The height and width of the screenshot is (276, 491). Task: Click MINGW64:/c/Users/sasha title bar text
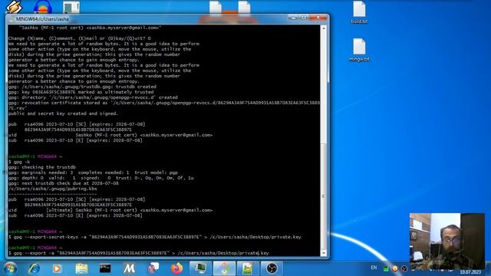point(42,19)
